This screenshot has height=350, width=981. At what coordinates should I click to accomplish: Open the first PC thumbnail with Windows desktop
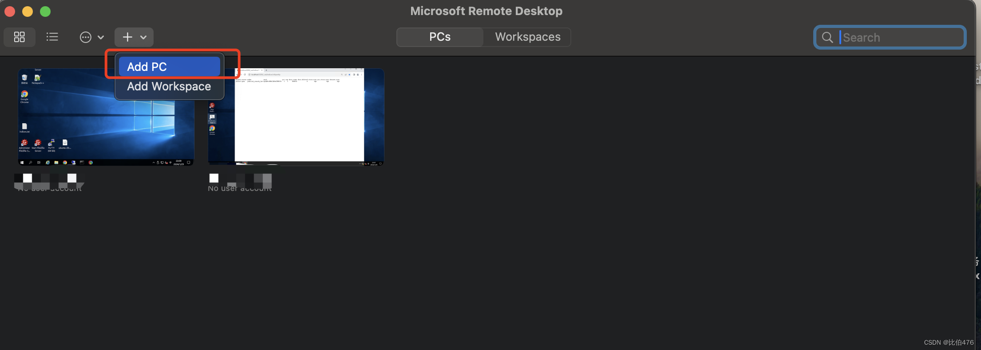(x=106, y=117)
